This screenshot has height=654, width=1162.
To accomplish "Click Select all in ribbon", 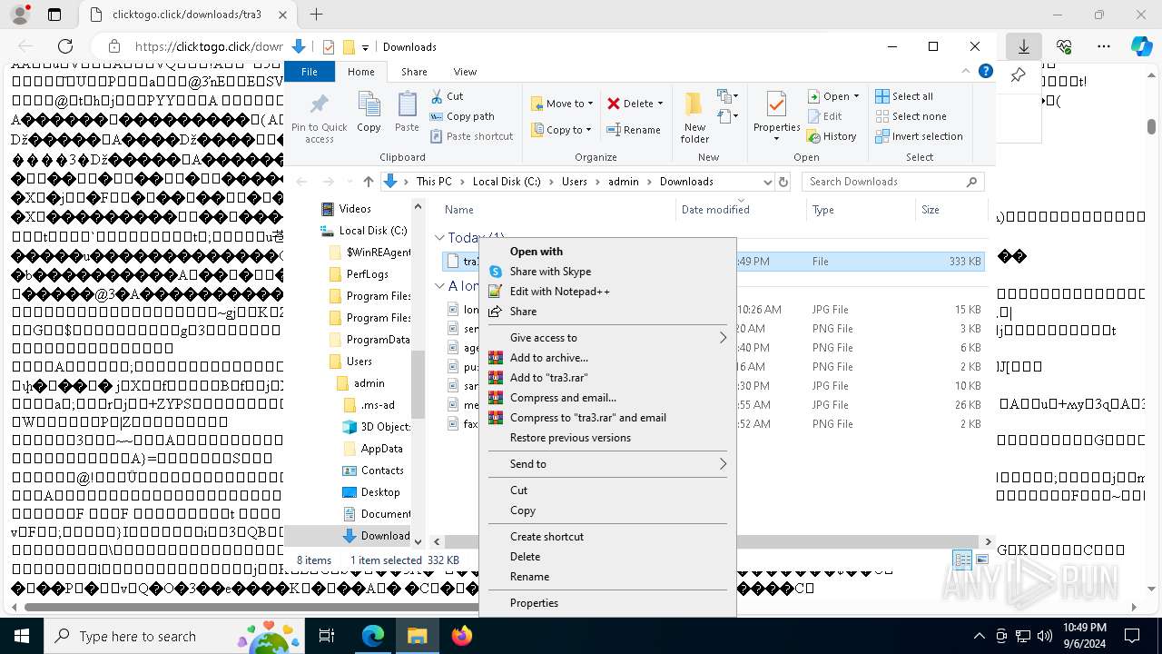I will tap(903, 96).
